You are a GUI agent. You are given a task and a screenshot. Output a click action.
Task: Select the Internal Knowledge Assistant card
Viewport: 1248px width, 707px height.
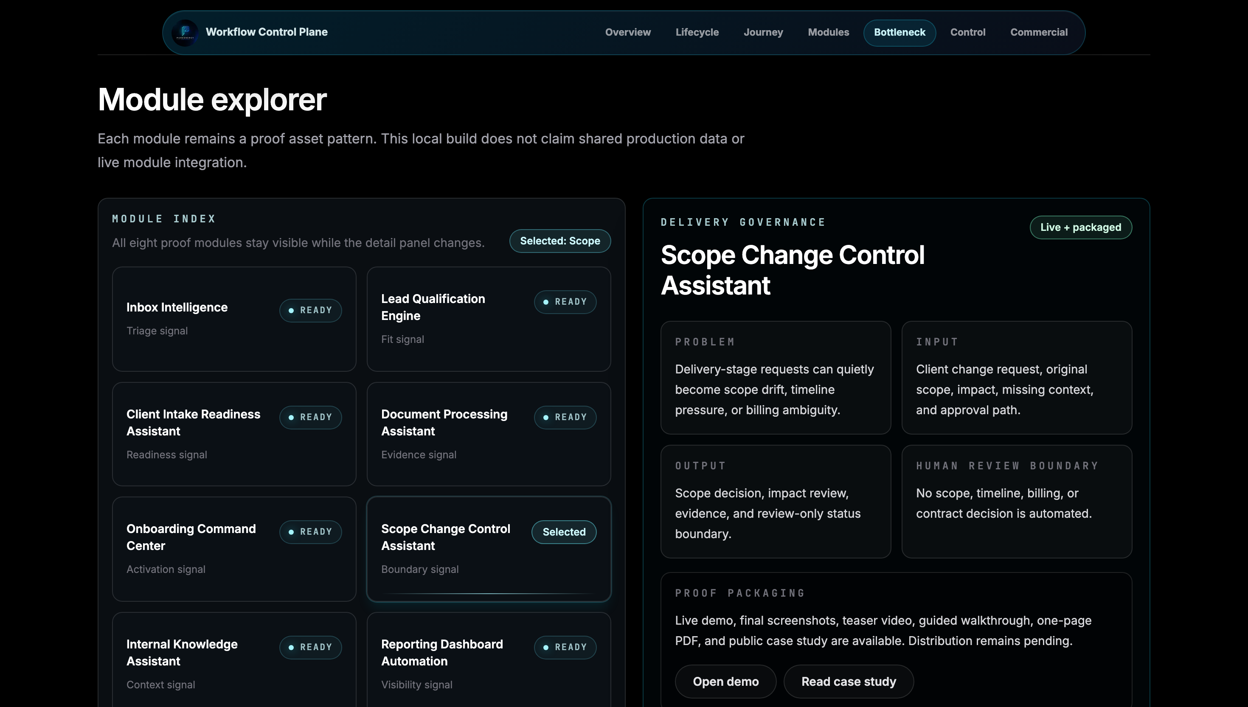click(234, 660)
